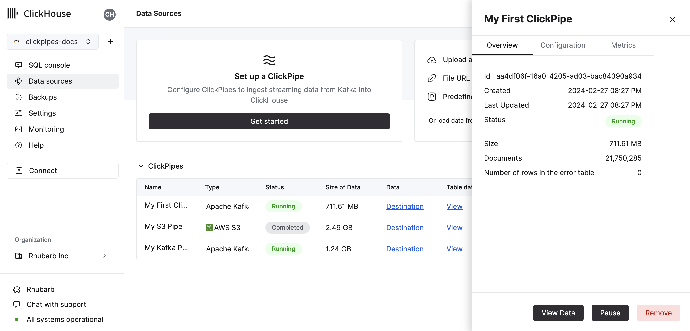This screenshot has width=690, height=331.
Task: Click the Connect icon
Action: pos(19,170)
